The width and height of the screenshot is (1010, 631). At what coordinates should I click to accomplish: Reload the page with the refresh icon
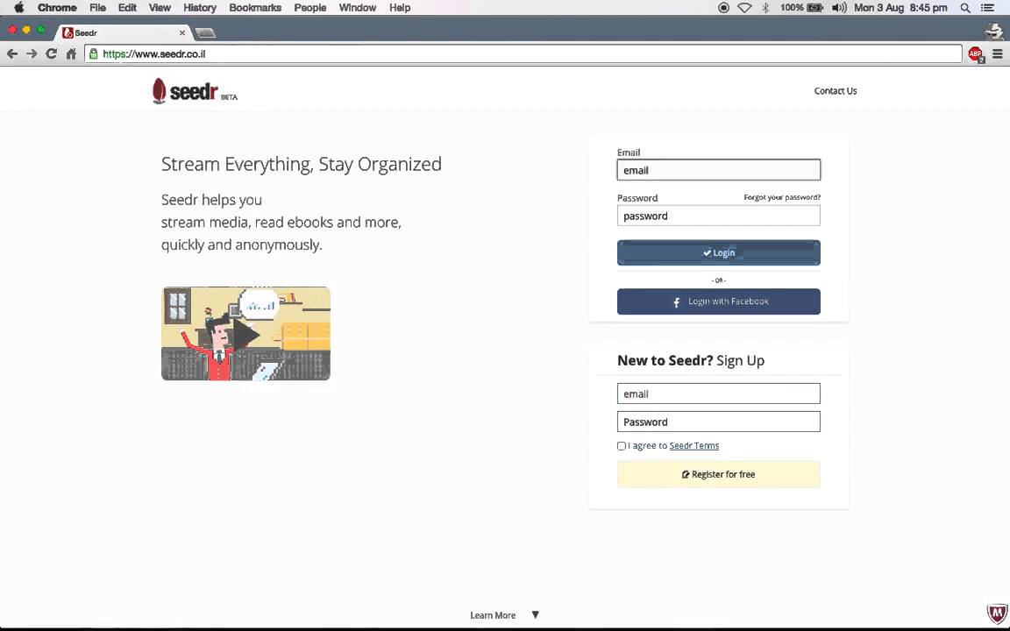52,54
